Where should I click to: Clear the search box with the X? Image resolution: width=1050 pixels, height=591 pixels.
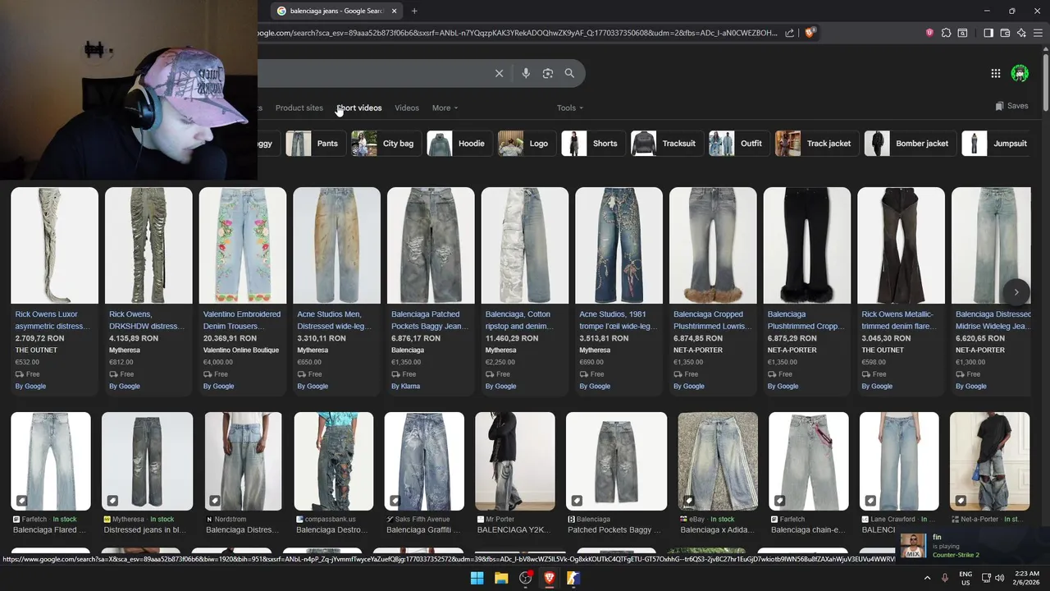(x=499, y=73)
